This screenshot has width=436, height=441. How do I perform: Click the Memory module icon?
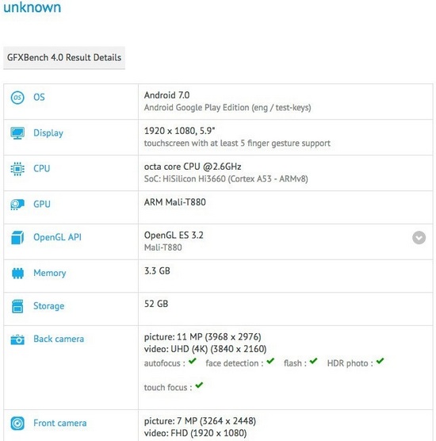click(x=17, y=273)
